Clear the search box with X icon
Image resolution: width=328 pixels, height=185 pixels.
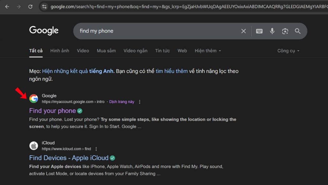tap(244, 31)
